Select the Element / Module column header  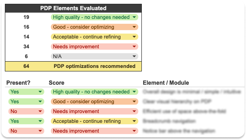click(x=166, y=83)
